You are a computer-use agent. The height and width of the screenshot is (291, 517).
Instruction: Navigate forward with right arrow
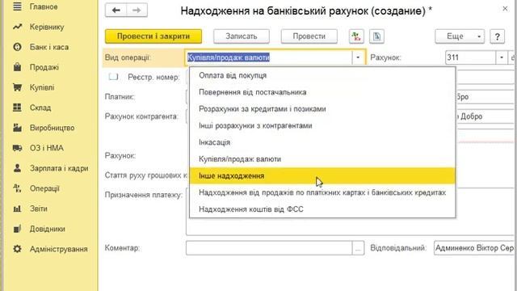[x=137, y=11]
